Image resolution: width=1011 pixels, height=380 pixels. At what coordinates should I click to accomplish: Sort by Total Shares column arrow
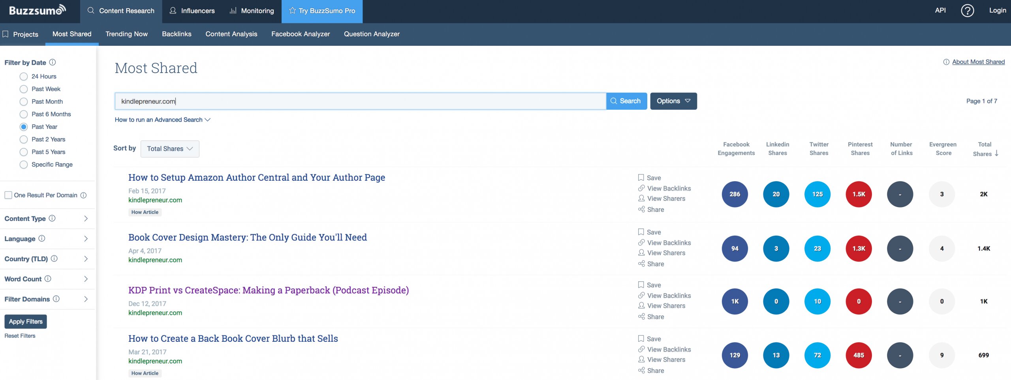[x=996, y=153]
